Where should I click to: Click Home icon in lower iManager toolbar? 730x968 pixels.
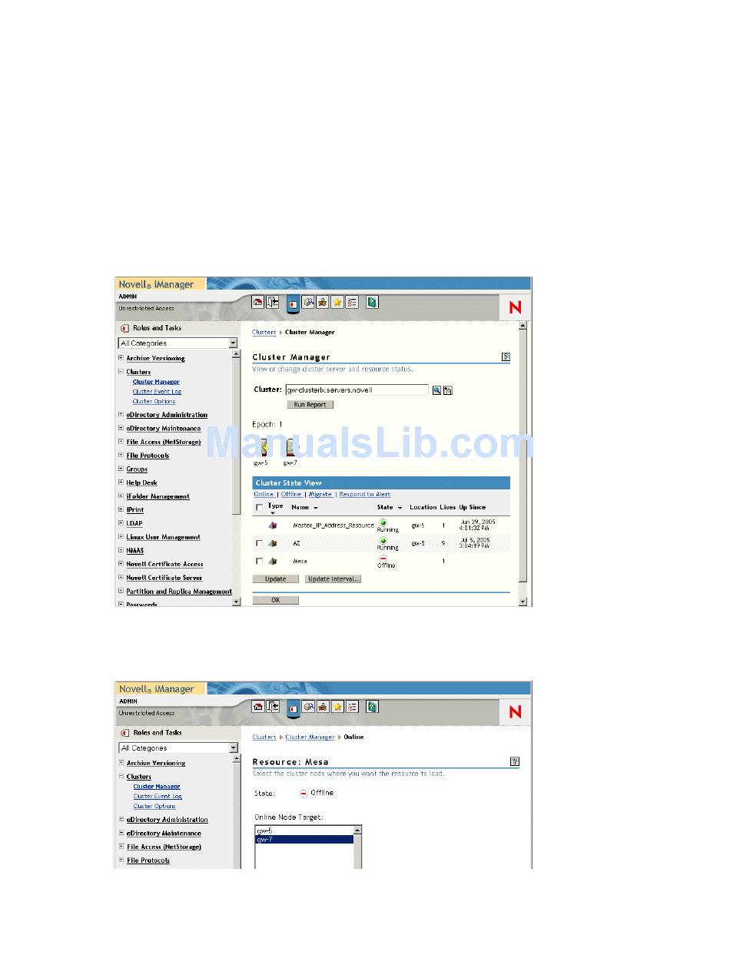257,707
